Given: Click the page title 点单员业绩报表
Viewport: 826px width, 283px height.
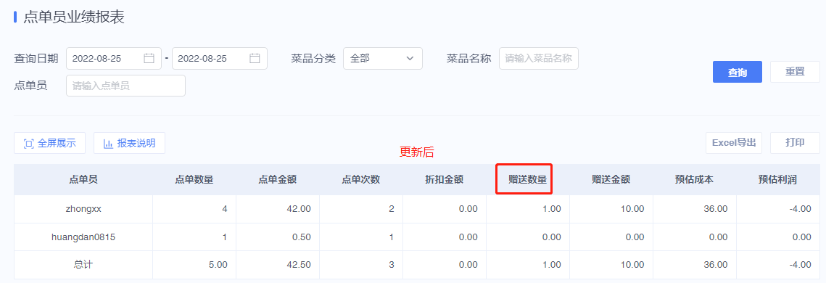Looking at the screenshot, I should (74, 17).
